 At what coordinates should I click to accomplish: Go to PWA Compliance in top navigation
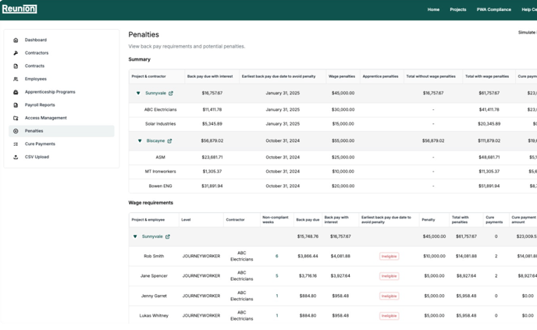(493, 9)
